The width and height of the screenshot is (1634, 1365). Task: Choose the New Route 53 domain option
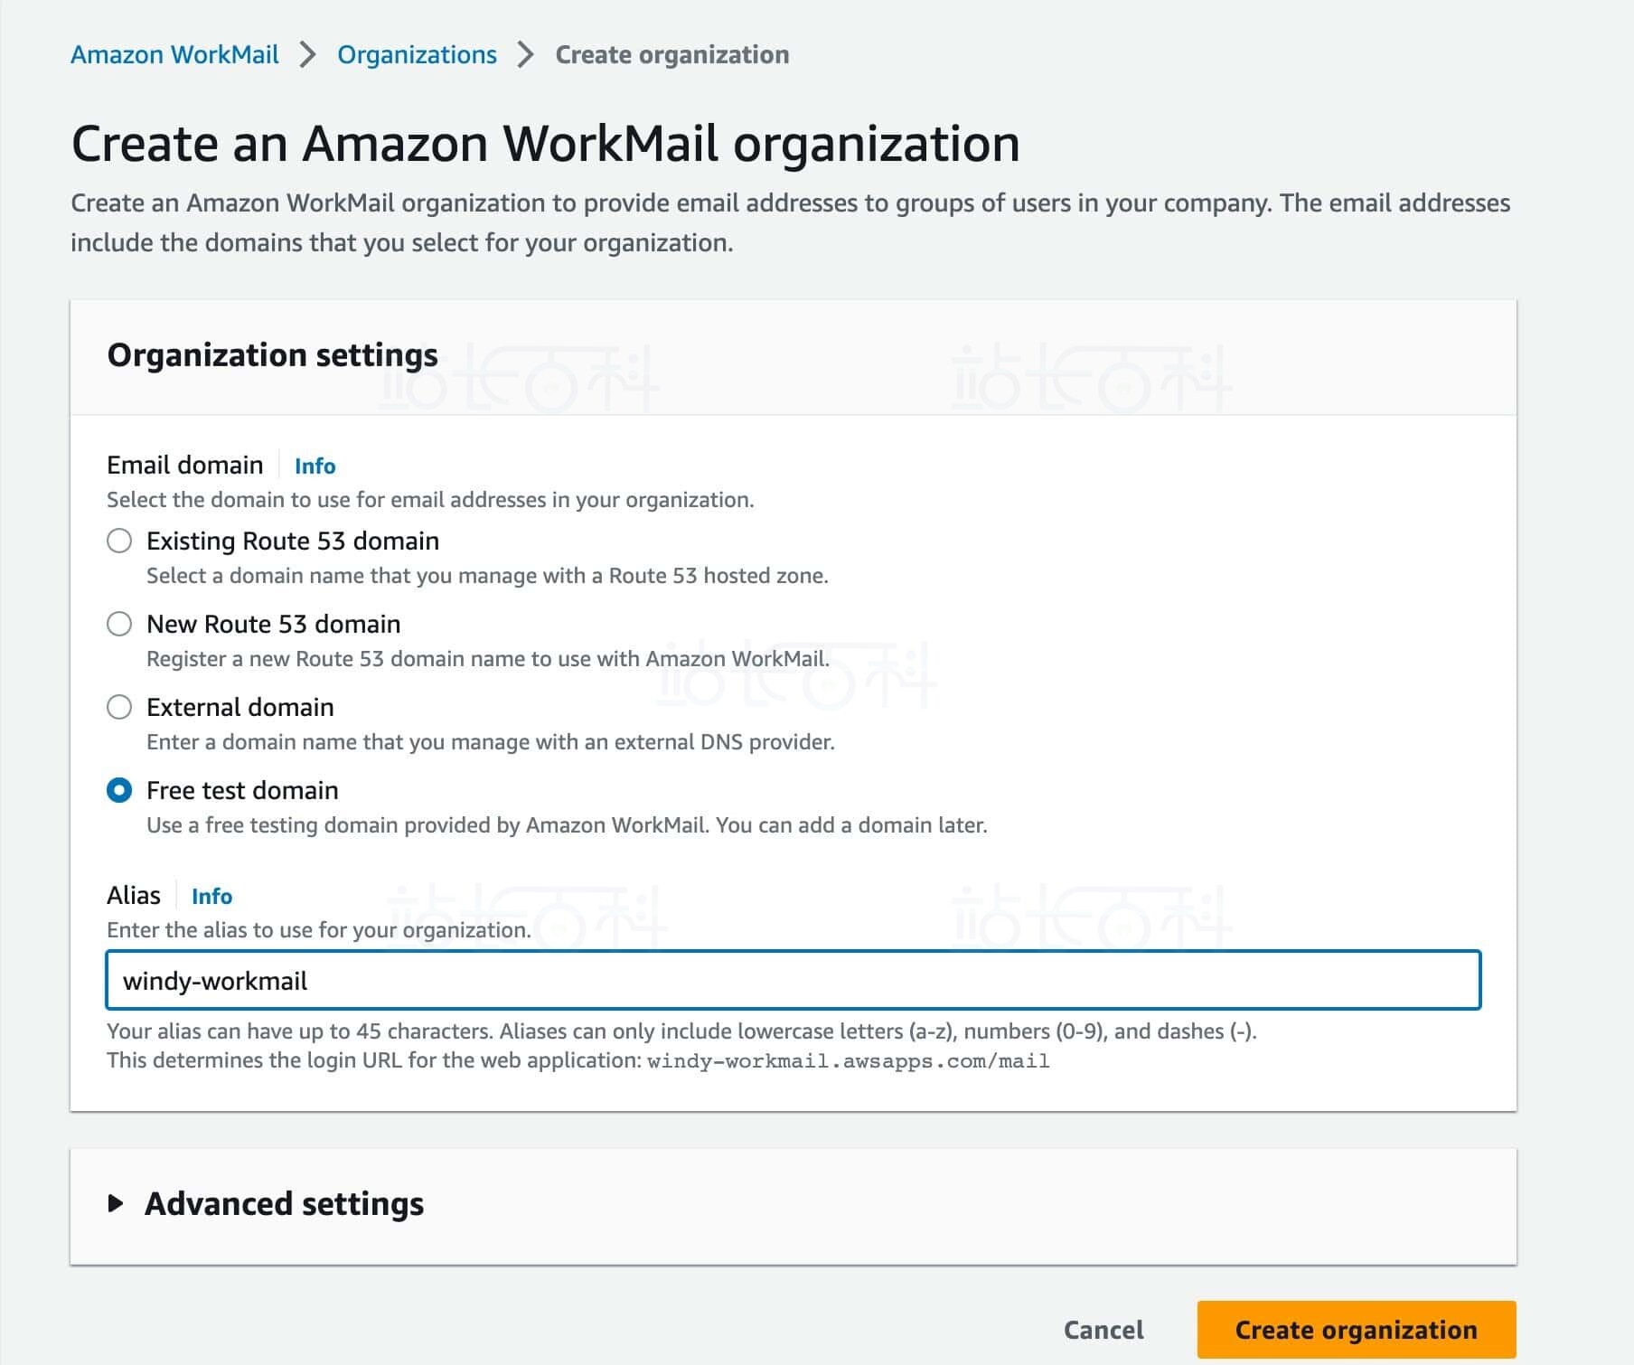tap(119, 625)
